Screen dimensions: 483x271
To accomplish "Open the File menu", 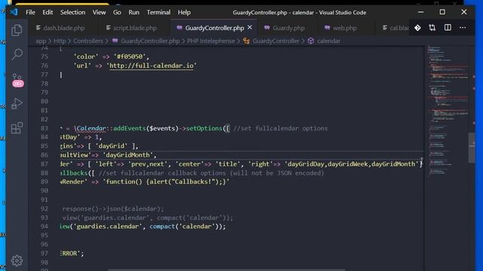I will pos(30,12).
